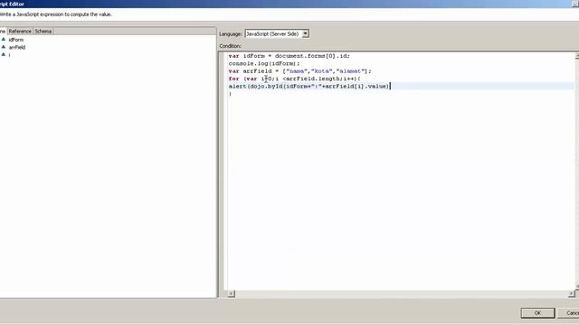Click the Condition label
The image size is (579, 325).
(231, 46)
